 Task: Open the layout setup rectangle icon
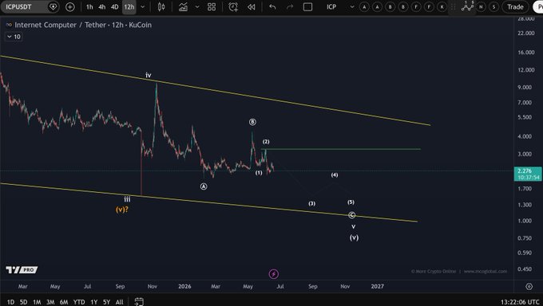point(308,7)
